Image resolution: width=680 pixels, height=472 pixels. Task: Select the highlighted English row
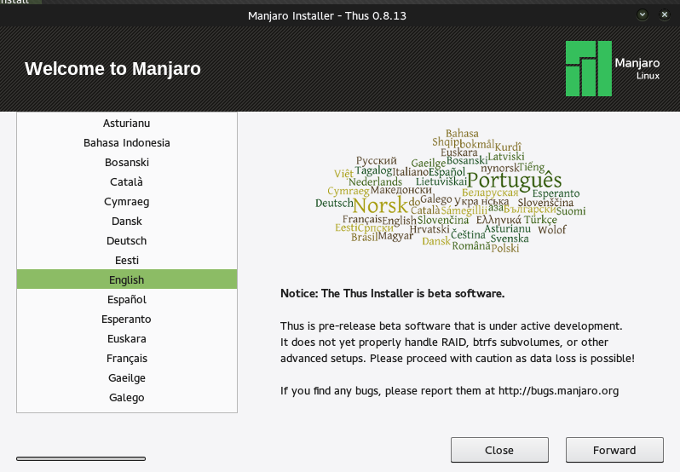pos(127,279)
